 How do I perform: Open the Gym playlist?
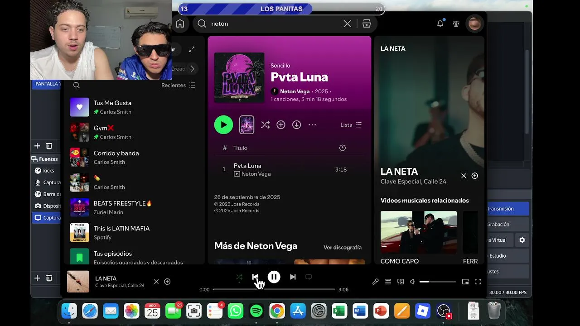[132, 132]
